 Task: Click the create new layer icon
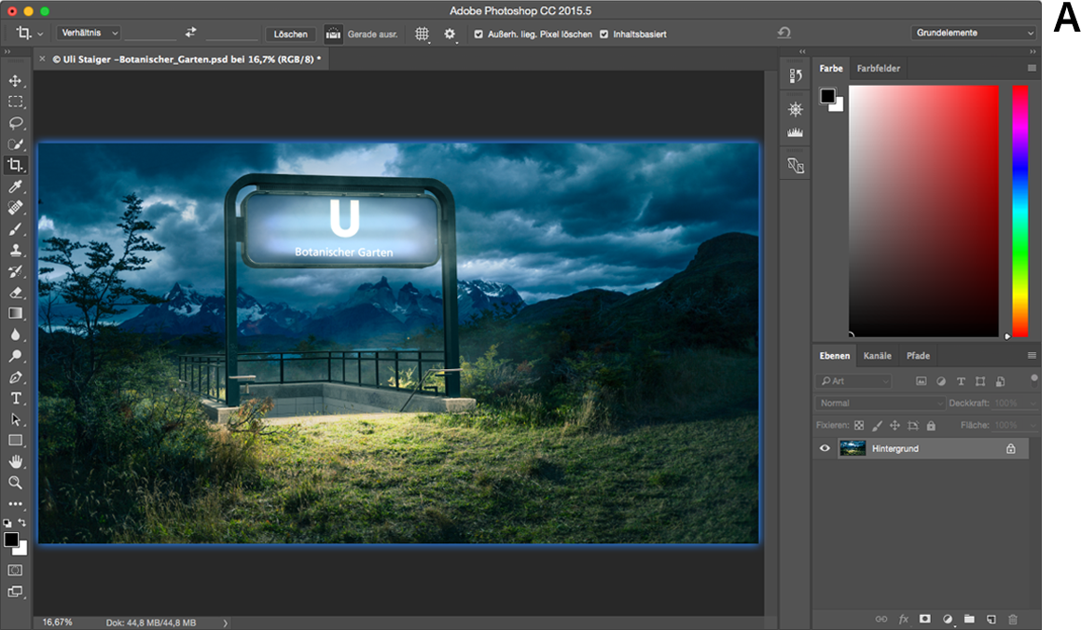991,619
